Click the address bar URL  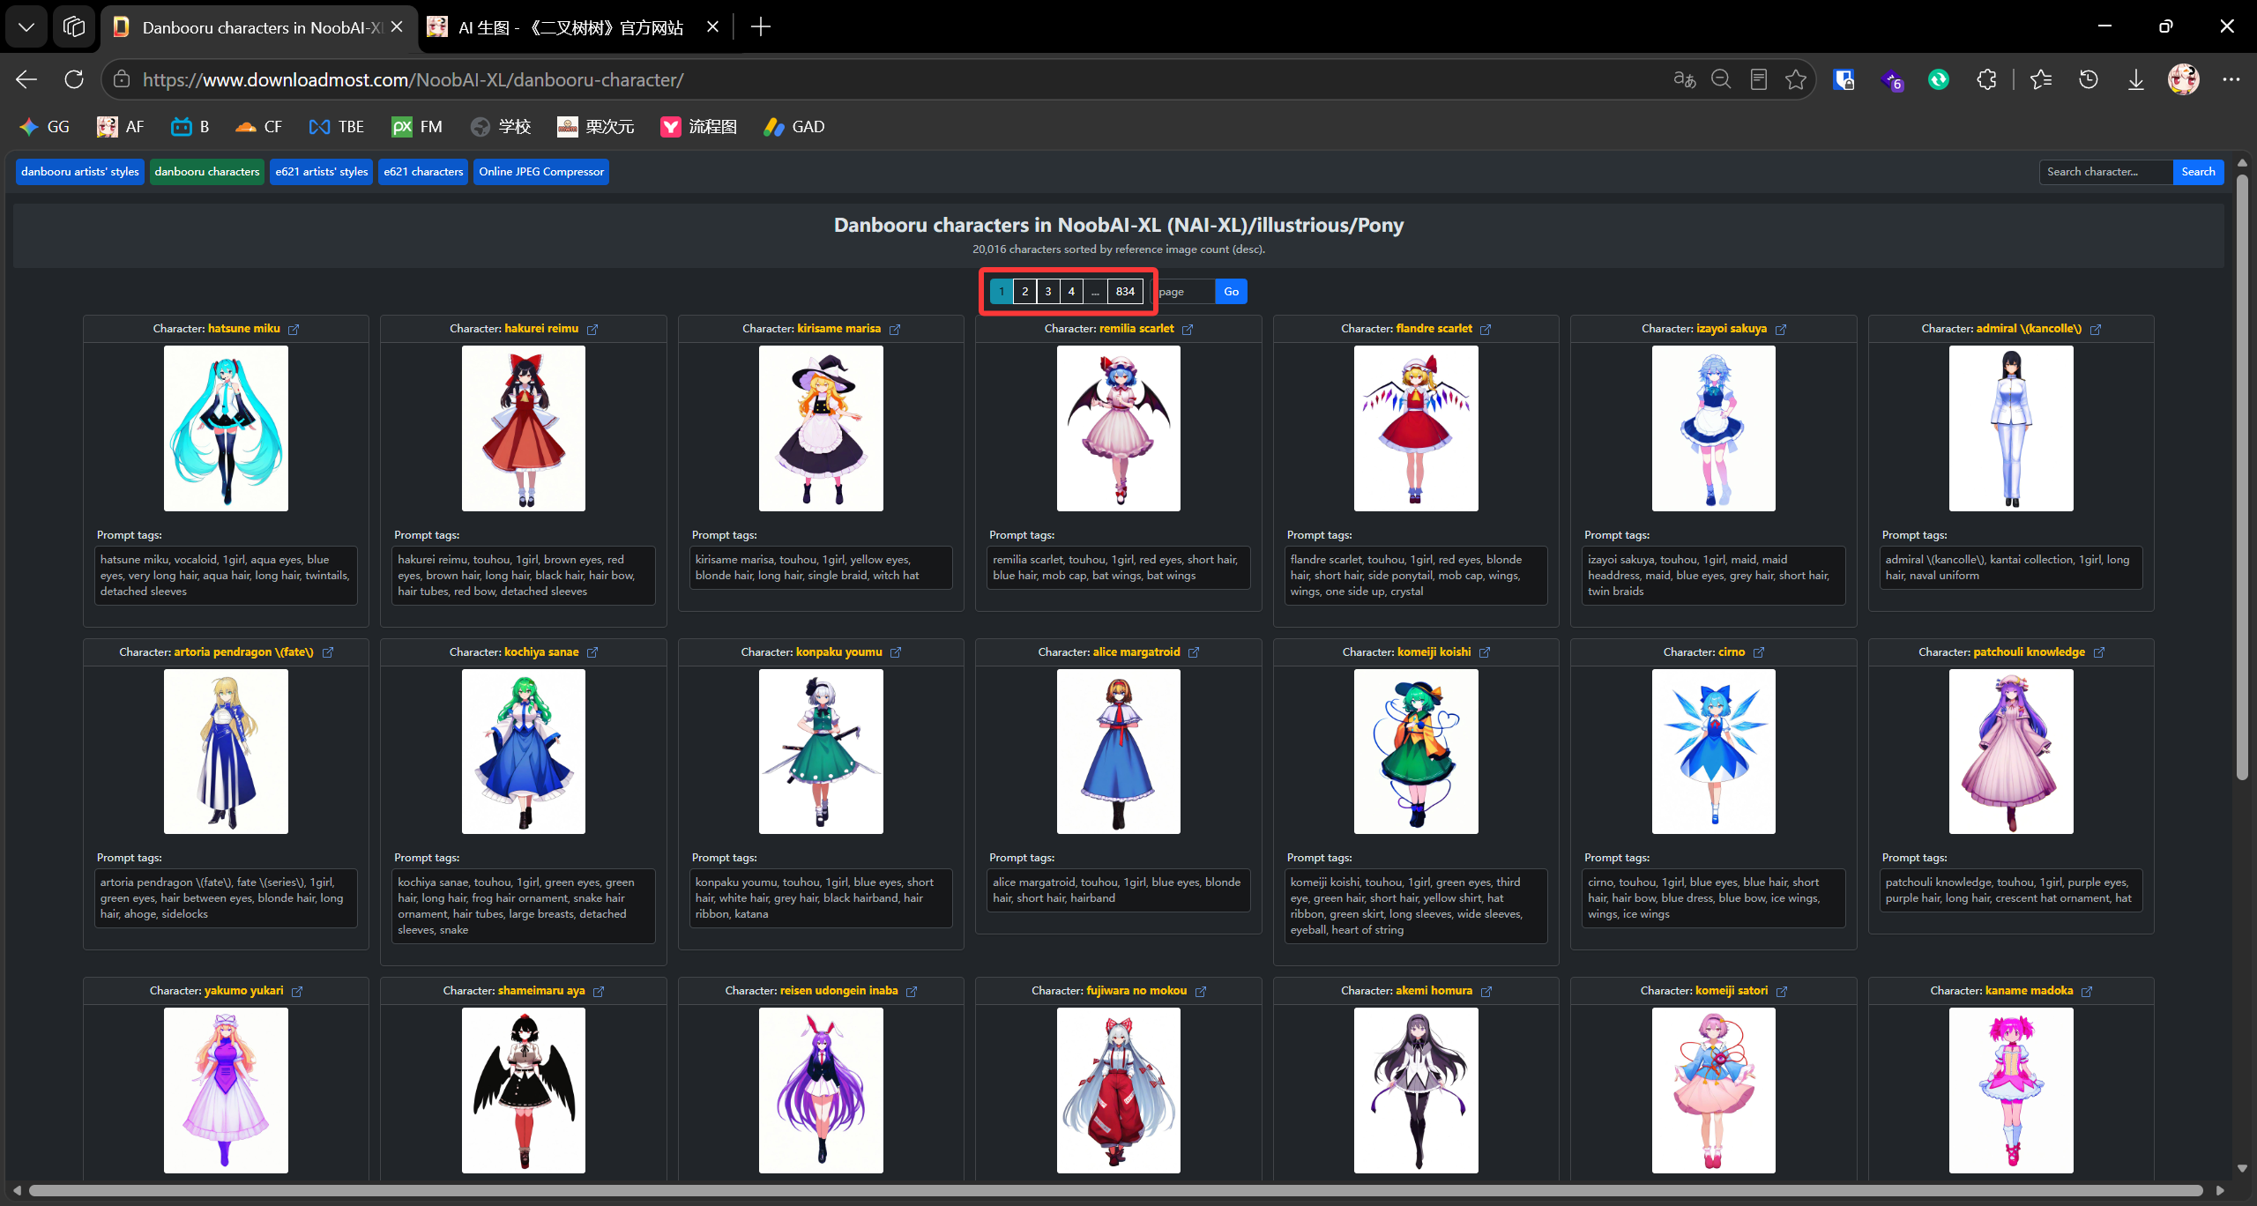413,80
